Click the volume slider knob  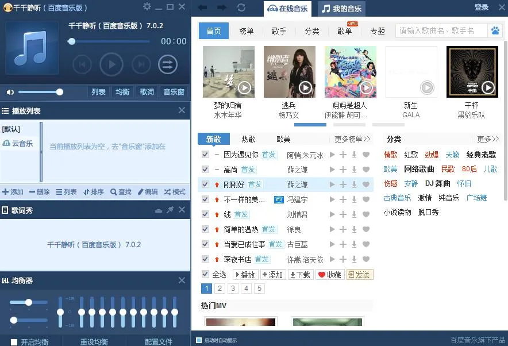point(60,92)
